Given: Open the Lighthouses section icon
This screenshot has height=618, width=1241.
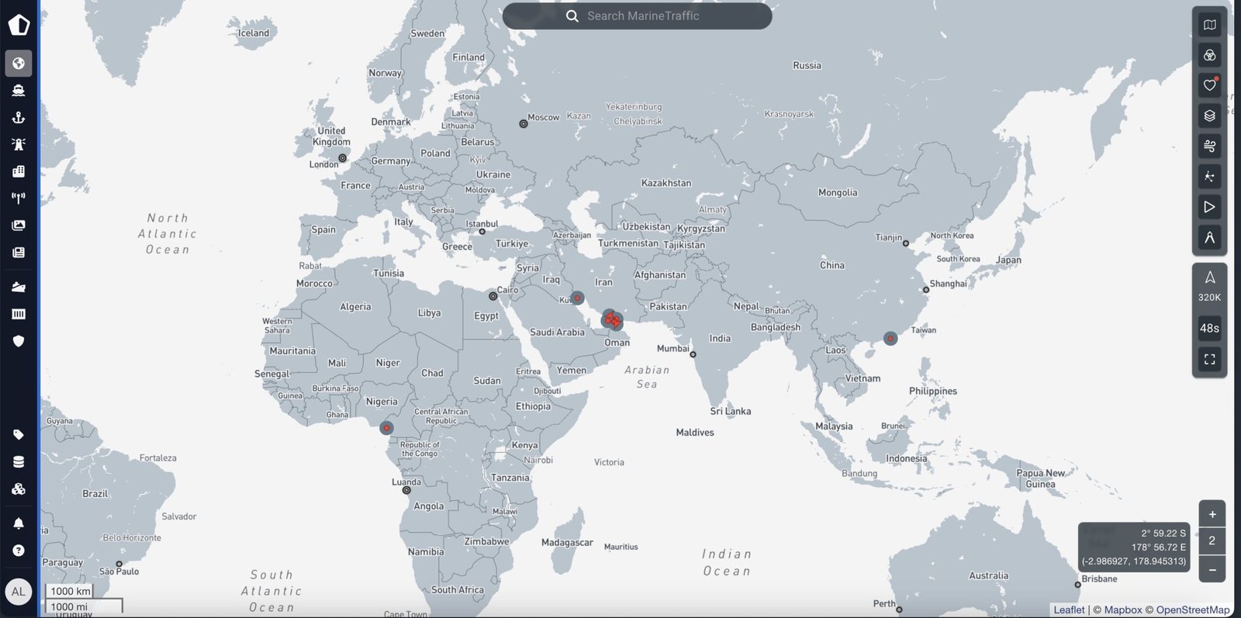Looking at the screenshot, I should tap(19, 144).
